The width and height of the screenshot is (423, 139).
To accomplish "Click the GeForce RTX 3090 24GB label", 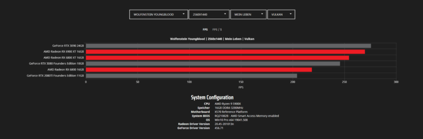I will pos(68,46).
